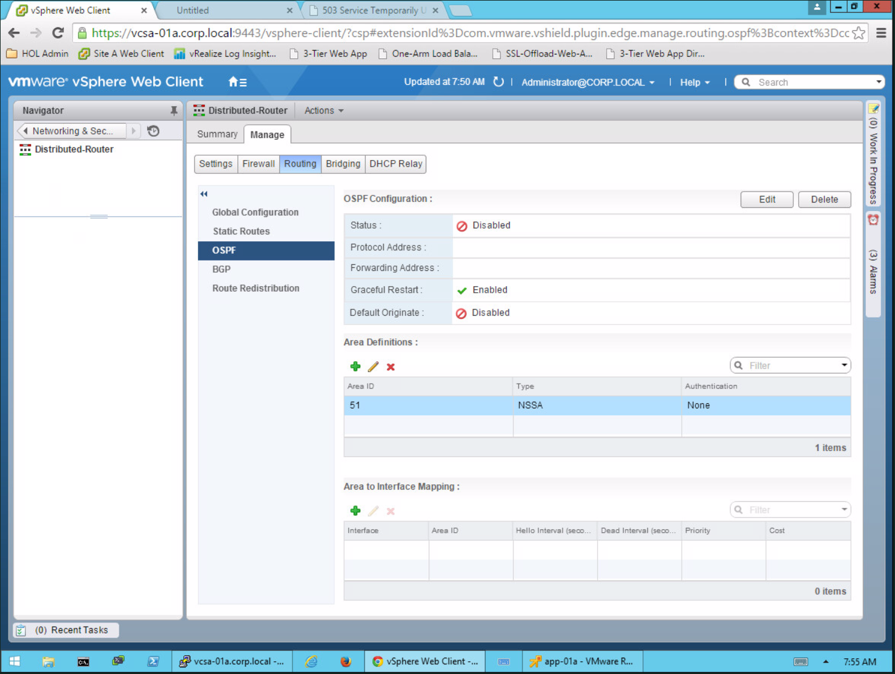
Task: Open Administrator@CORP.LOCAL user menu
Action: point(588,82)
